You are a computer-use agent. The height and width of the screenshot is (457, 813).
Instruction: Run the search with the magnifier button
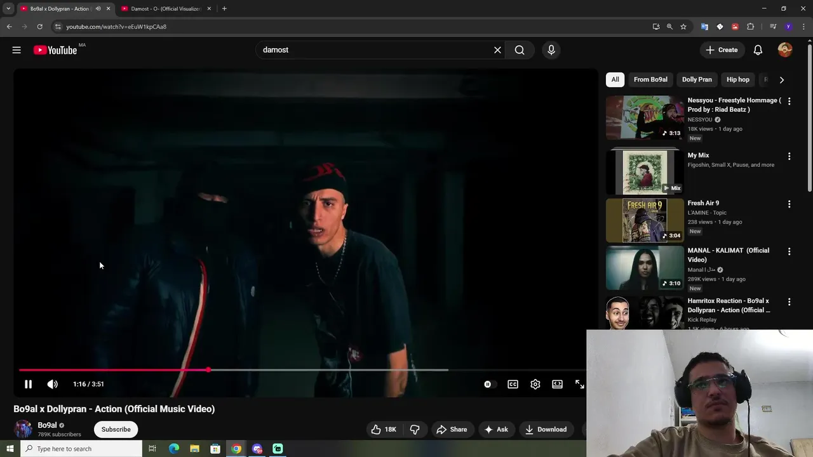tap(520, 50)
